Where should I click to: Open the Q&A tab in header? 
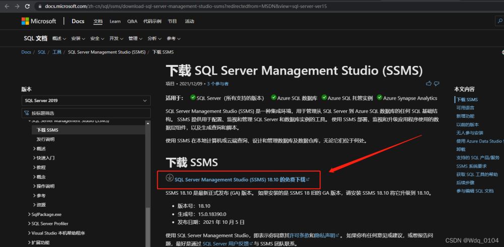coord(132,21)
